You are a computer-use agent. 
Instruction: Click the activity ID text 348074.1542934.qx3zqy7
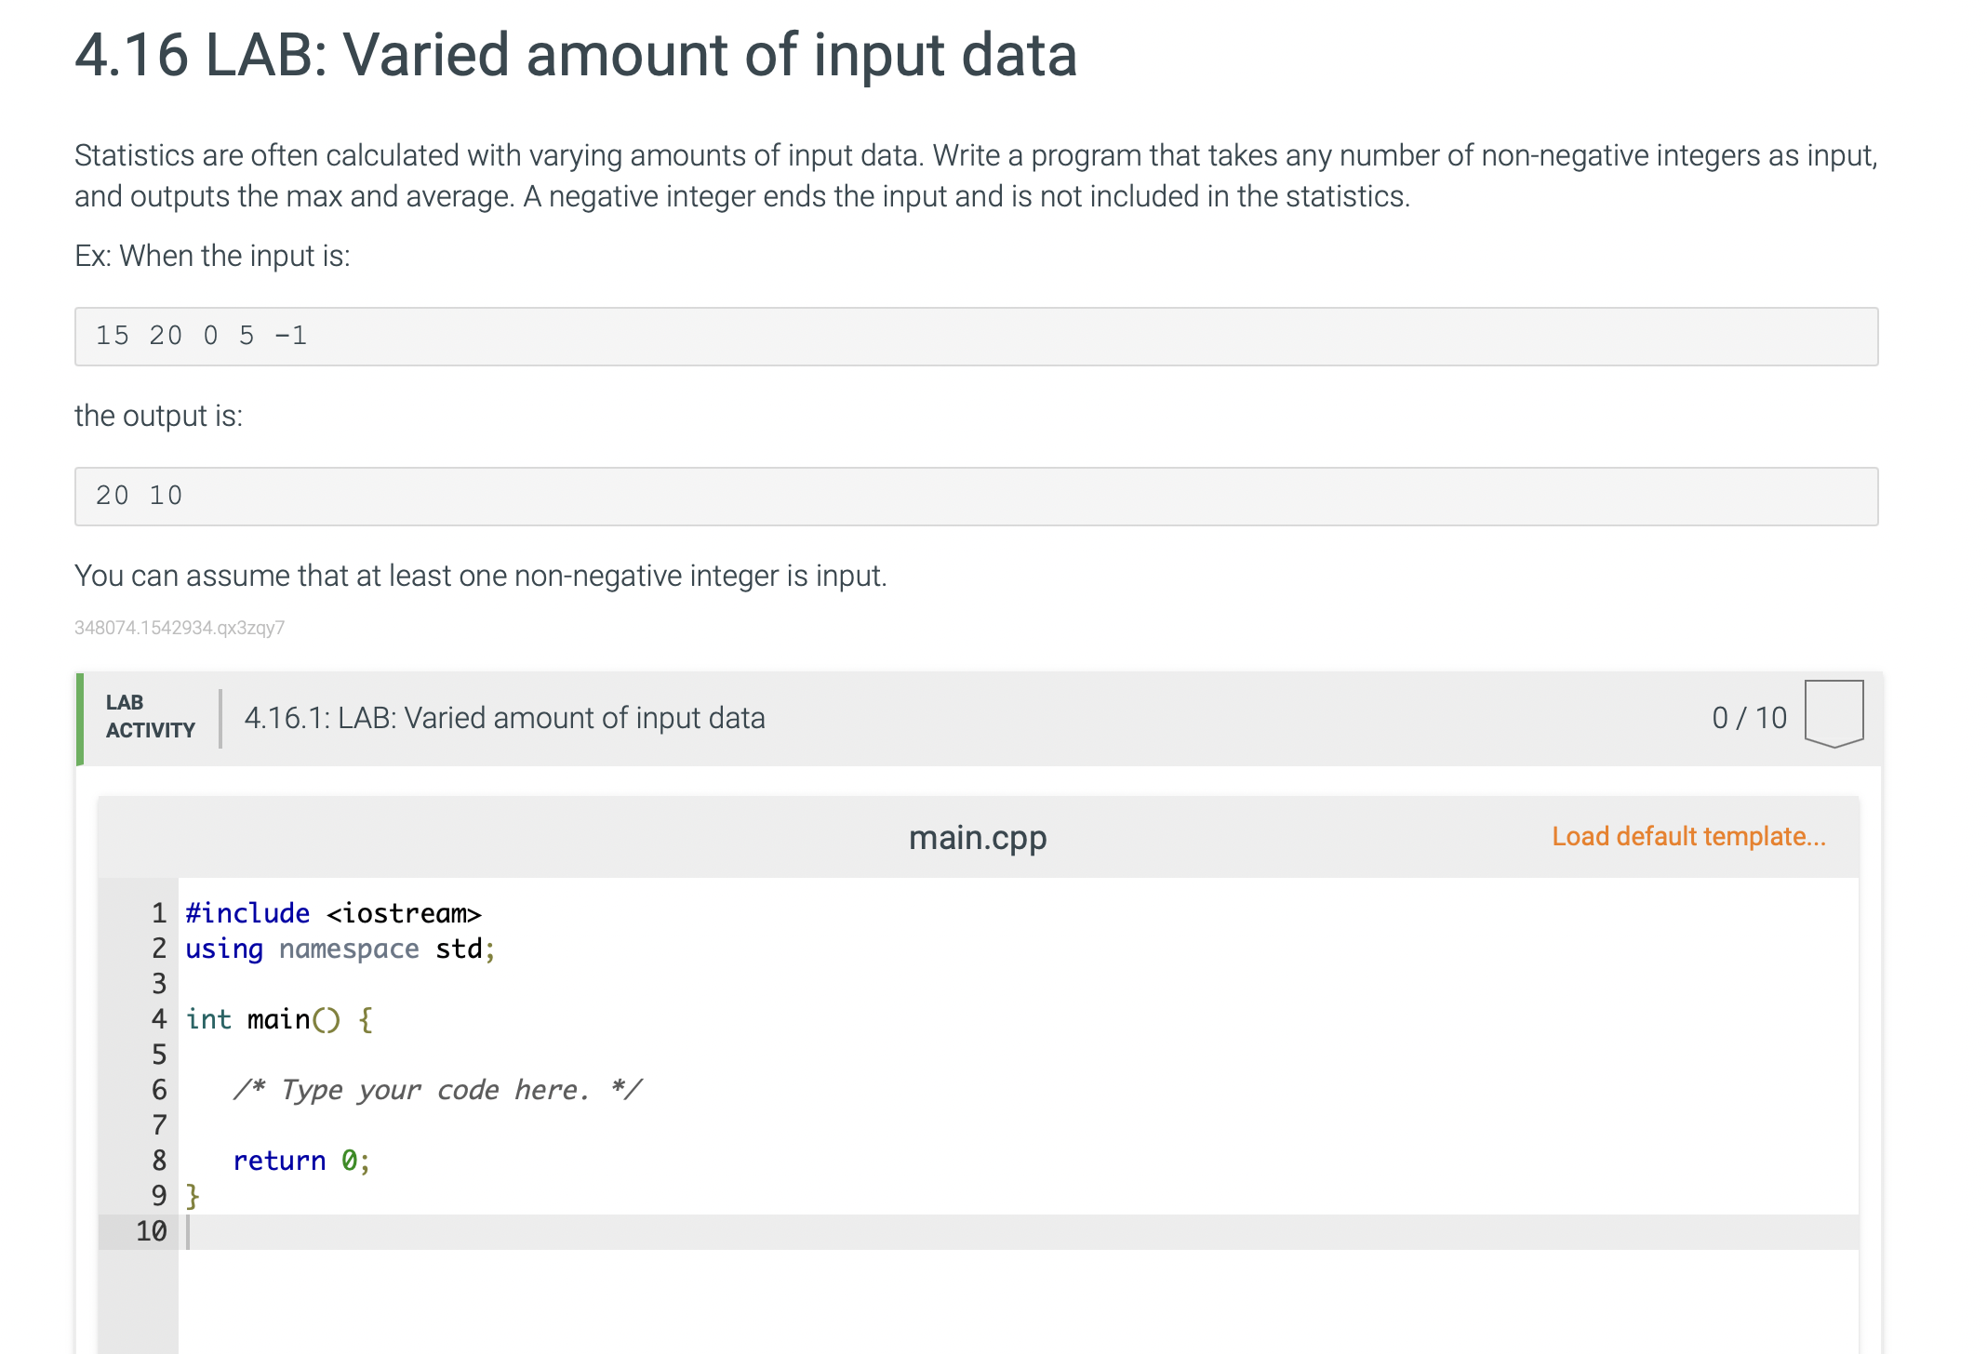[180, 628]
